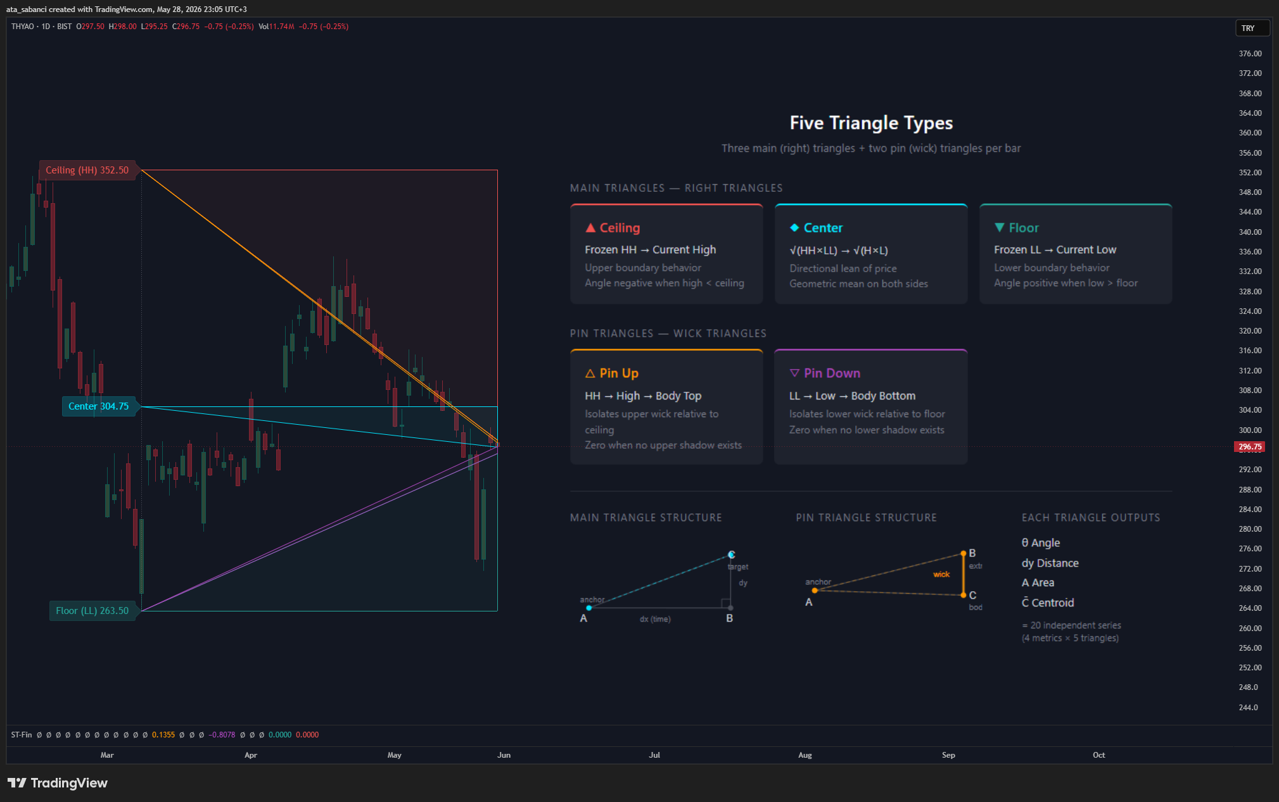Click the Jun label on time axis
Viewport: 1279px width, 802px height.
click(504, 755)
